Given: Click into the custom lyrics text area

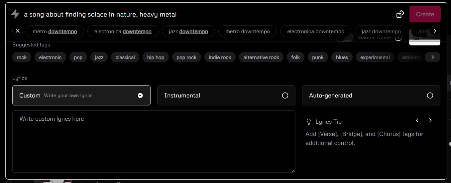Looking at the screenshot, I should click(x=154, y=142).
